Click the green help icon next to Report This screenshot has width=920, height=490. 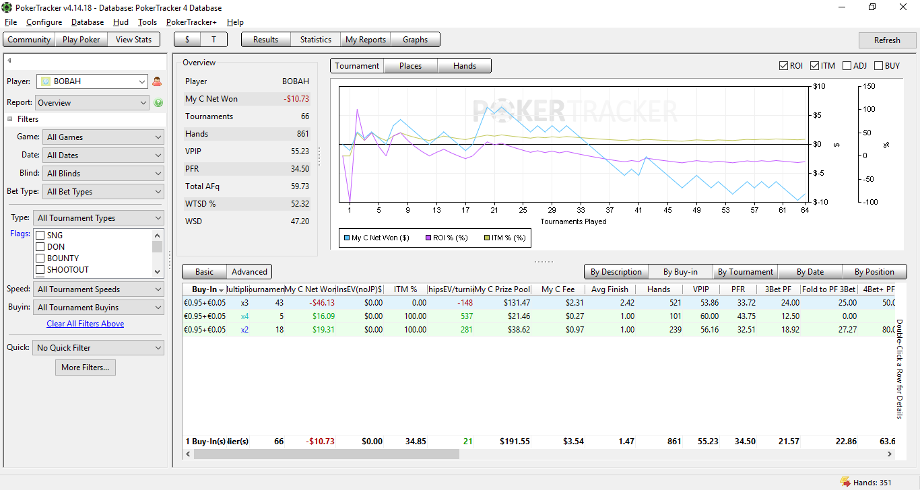click(158, 103)
